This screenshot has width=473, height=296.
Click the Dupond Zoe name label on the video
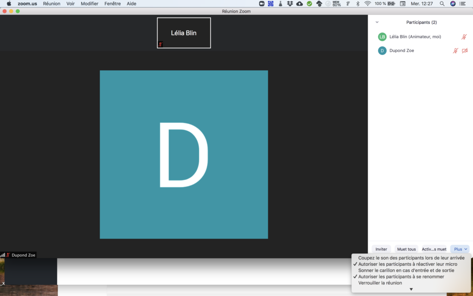pos(23,255)
